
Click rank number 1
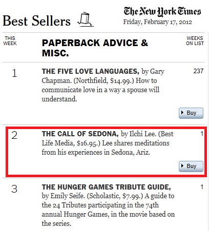(14, 73)
